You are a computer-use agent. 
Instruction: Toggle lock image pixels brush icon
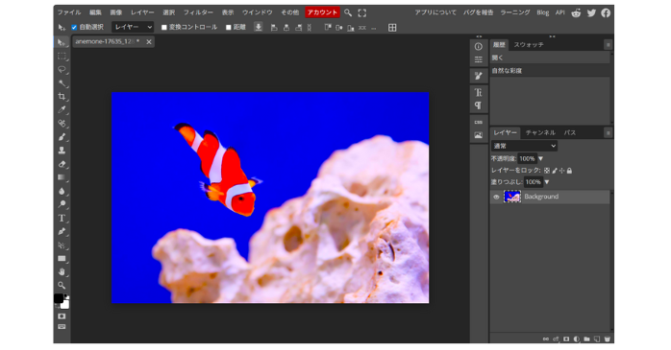click(555, 171)
